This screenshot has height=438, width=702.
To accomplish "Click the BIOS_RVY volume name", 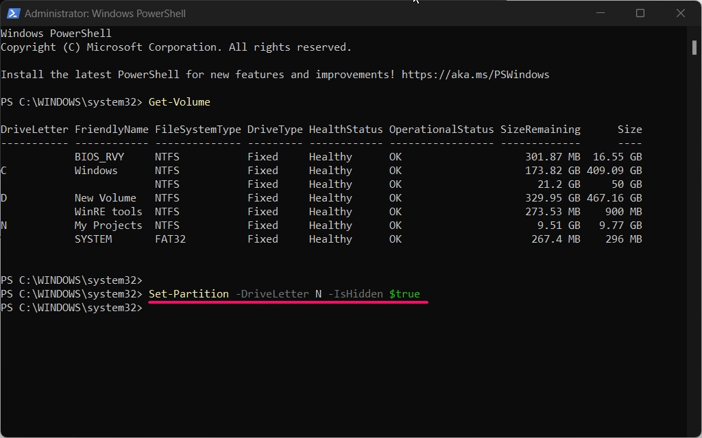I will 99,157.
